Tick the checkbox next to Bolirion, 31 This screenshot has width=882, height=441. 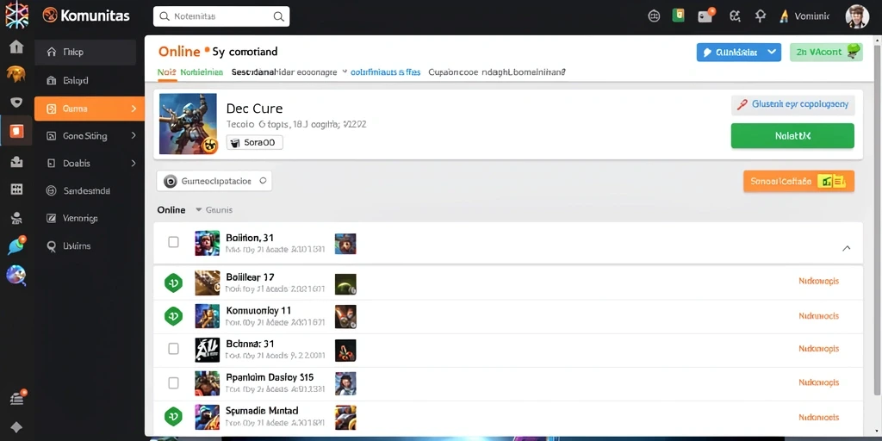173,242
